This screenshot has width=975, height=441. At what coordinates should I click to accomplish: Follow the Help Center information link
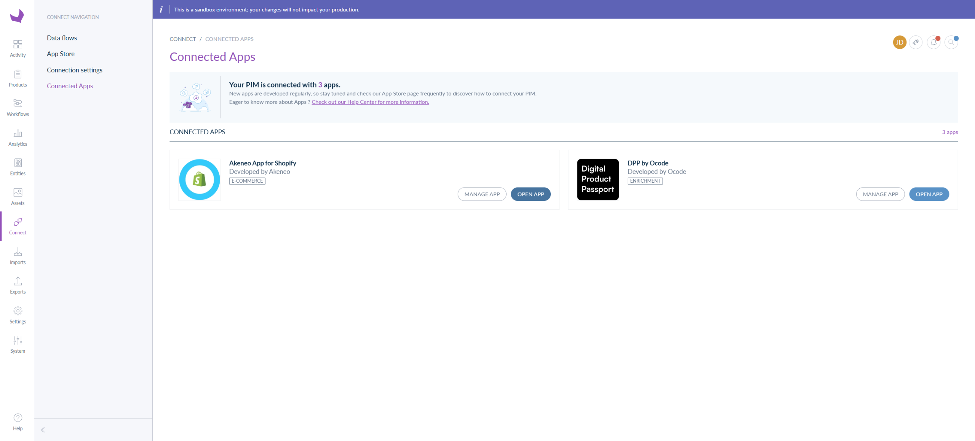[x=370, y=102]
